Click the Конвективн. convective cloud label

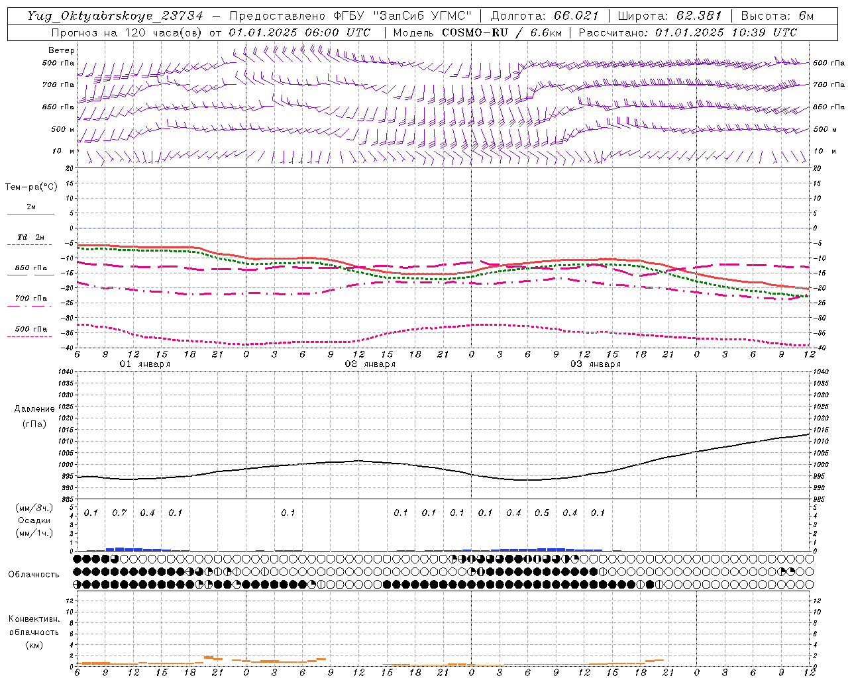(x=34, y=619)
